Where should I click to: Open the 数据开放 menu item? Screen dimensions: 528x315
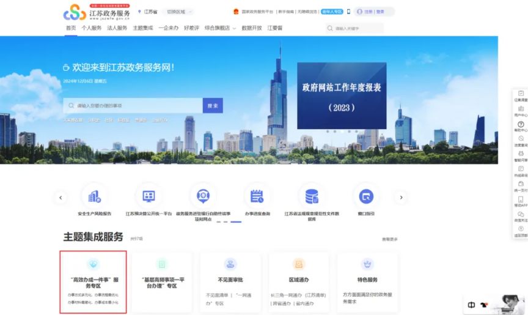pos(252,28)
